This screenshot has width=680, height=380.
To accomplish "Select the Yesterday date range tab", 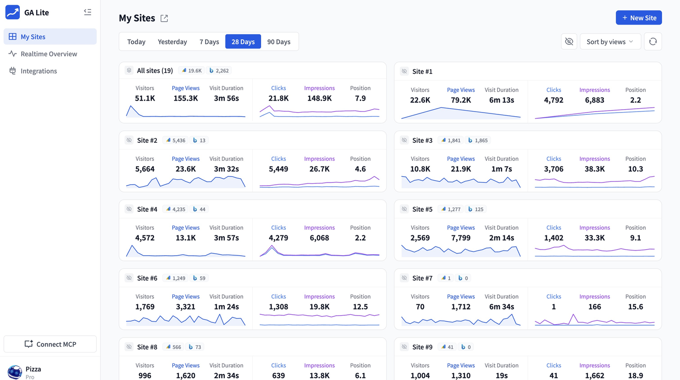I will [172, 42].
